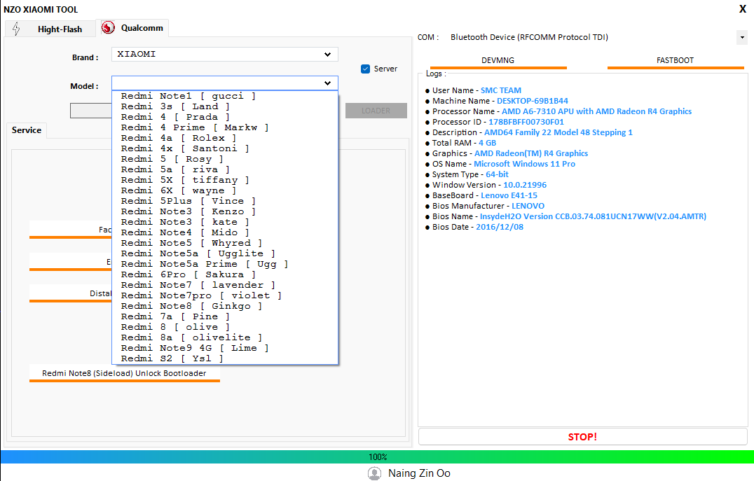Click the user avatar icon beside Naing Zin Oo
This screenshot has width=754, height=481.
click(374, 473)
